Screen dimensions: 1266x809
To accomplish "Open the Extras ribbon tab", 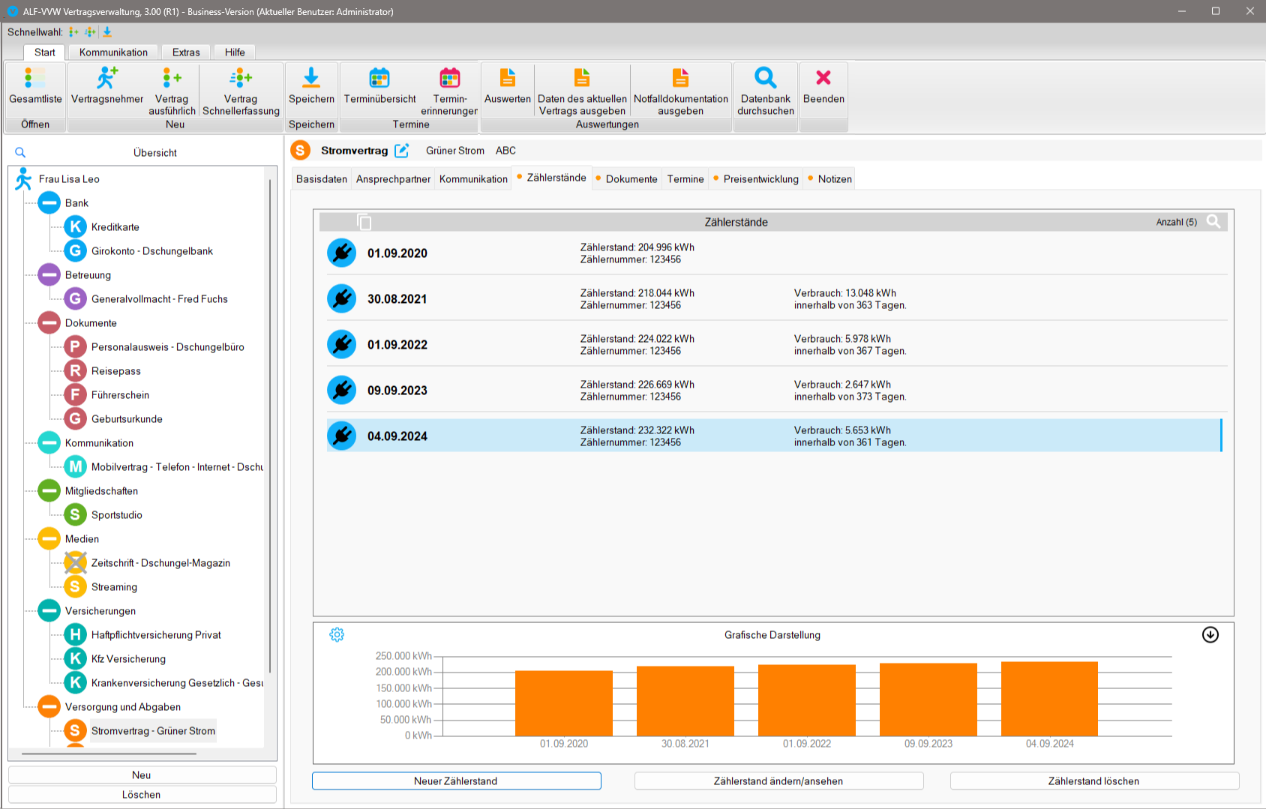I will pos(186,52).
